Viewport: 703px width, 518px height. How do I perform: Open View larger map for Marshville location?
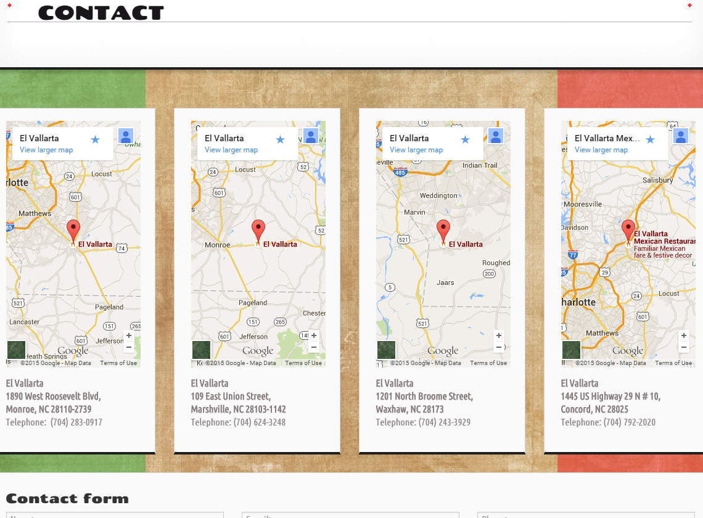pyautogui.click(x=231, y=150)
